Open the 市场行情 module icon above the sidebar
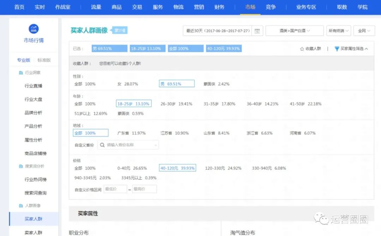The image size is (381, 236). pyautogui.click(x=34, y=29)
